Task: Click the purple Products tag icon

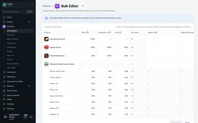Action: tap(4, 27)
